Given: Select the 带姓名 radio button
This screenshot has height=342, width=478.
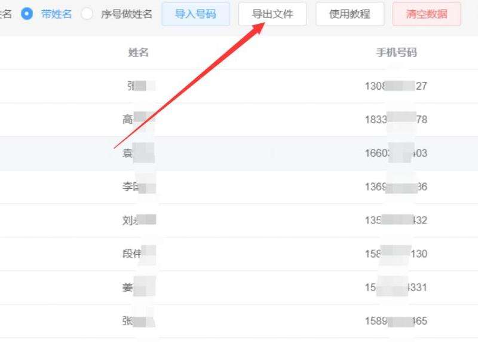Looking at the screenshot, I should (27, 14).
